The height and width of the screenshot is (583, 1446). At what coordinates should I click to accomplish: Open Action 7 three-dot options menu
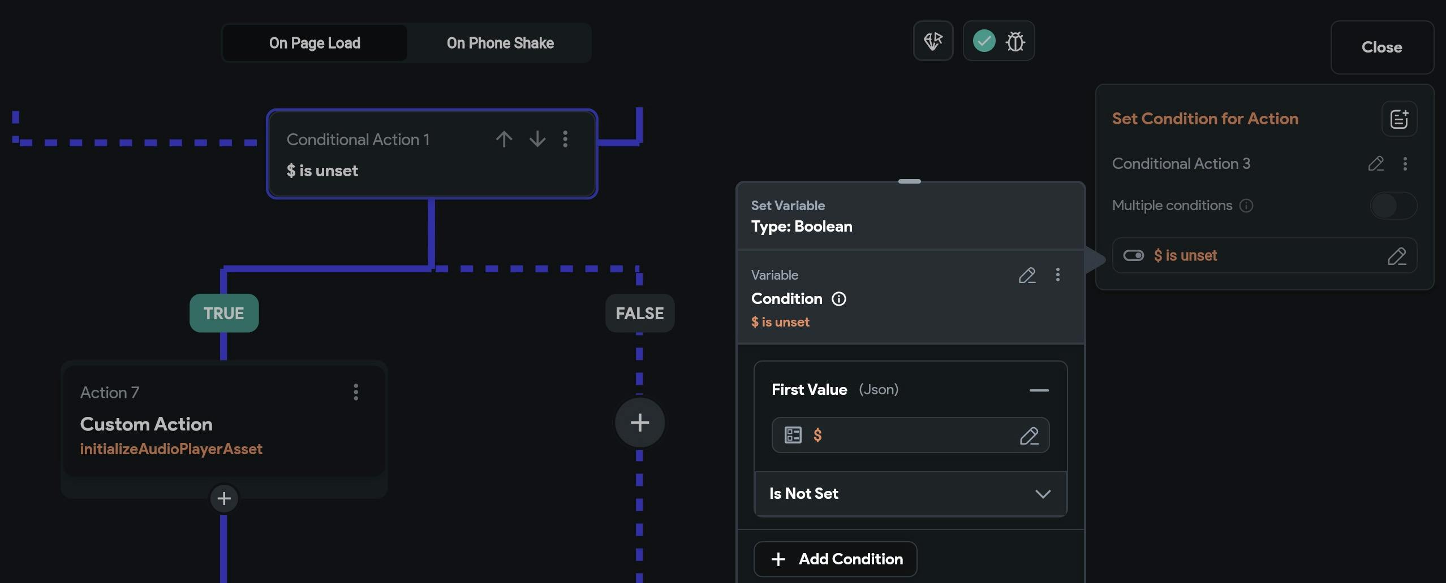coord(356,392)
